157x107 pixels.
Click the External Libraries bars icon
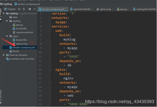coord(7,55)
